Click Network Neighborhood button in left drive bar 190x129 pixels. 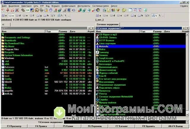pos(60,15)
